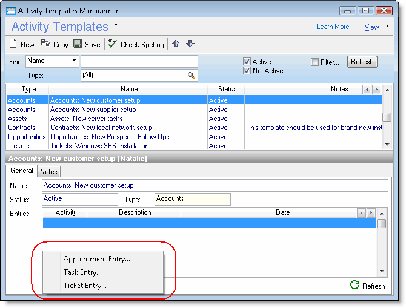Run Check Spelling from toolbar
The height and width of the screenshot is (308, 406).
click(x=112, y=44)
